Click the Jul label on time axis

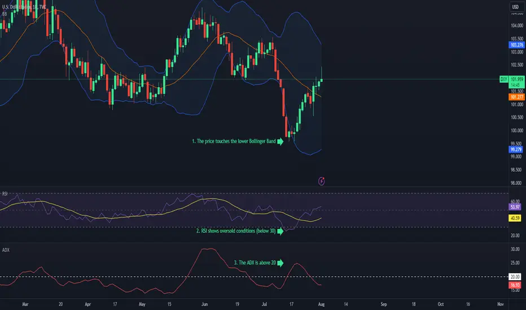click(264, 304)
